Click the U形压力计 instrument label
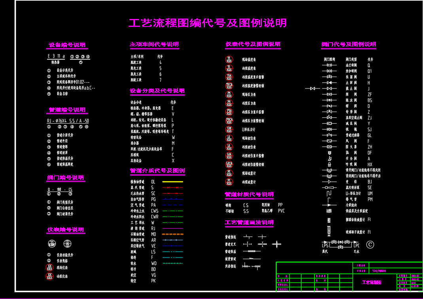Screen dimensions: 423x299 [248, 130]
